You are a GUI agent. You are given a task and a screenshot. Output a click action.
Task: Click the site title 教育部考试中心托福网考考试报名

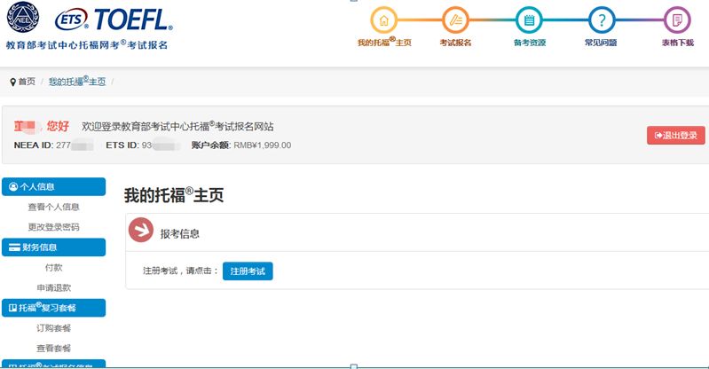tap(87, 44)
